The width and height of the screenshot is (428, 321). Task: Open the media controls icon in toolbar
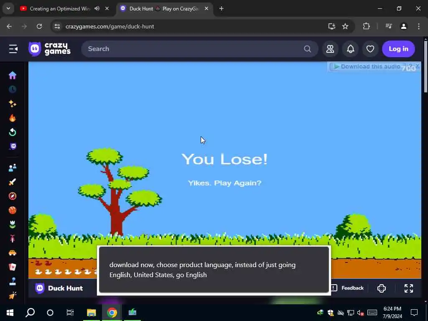pyautogui.click(x=389, y=26)
